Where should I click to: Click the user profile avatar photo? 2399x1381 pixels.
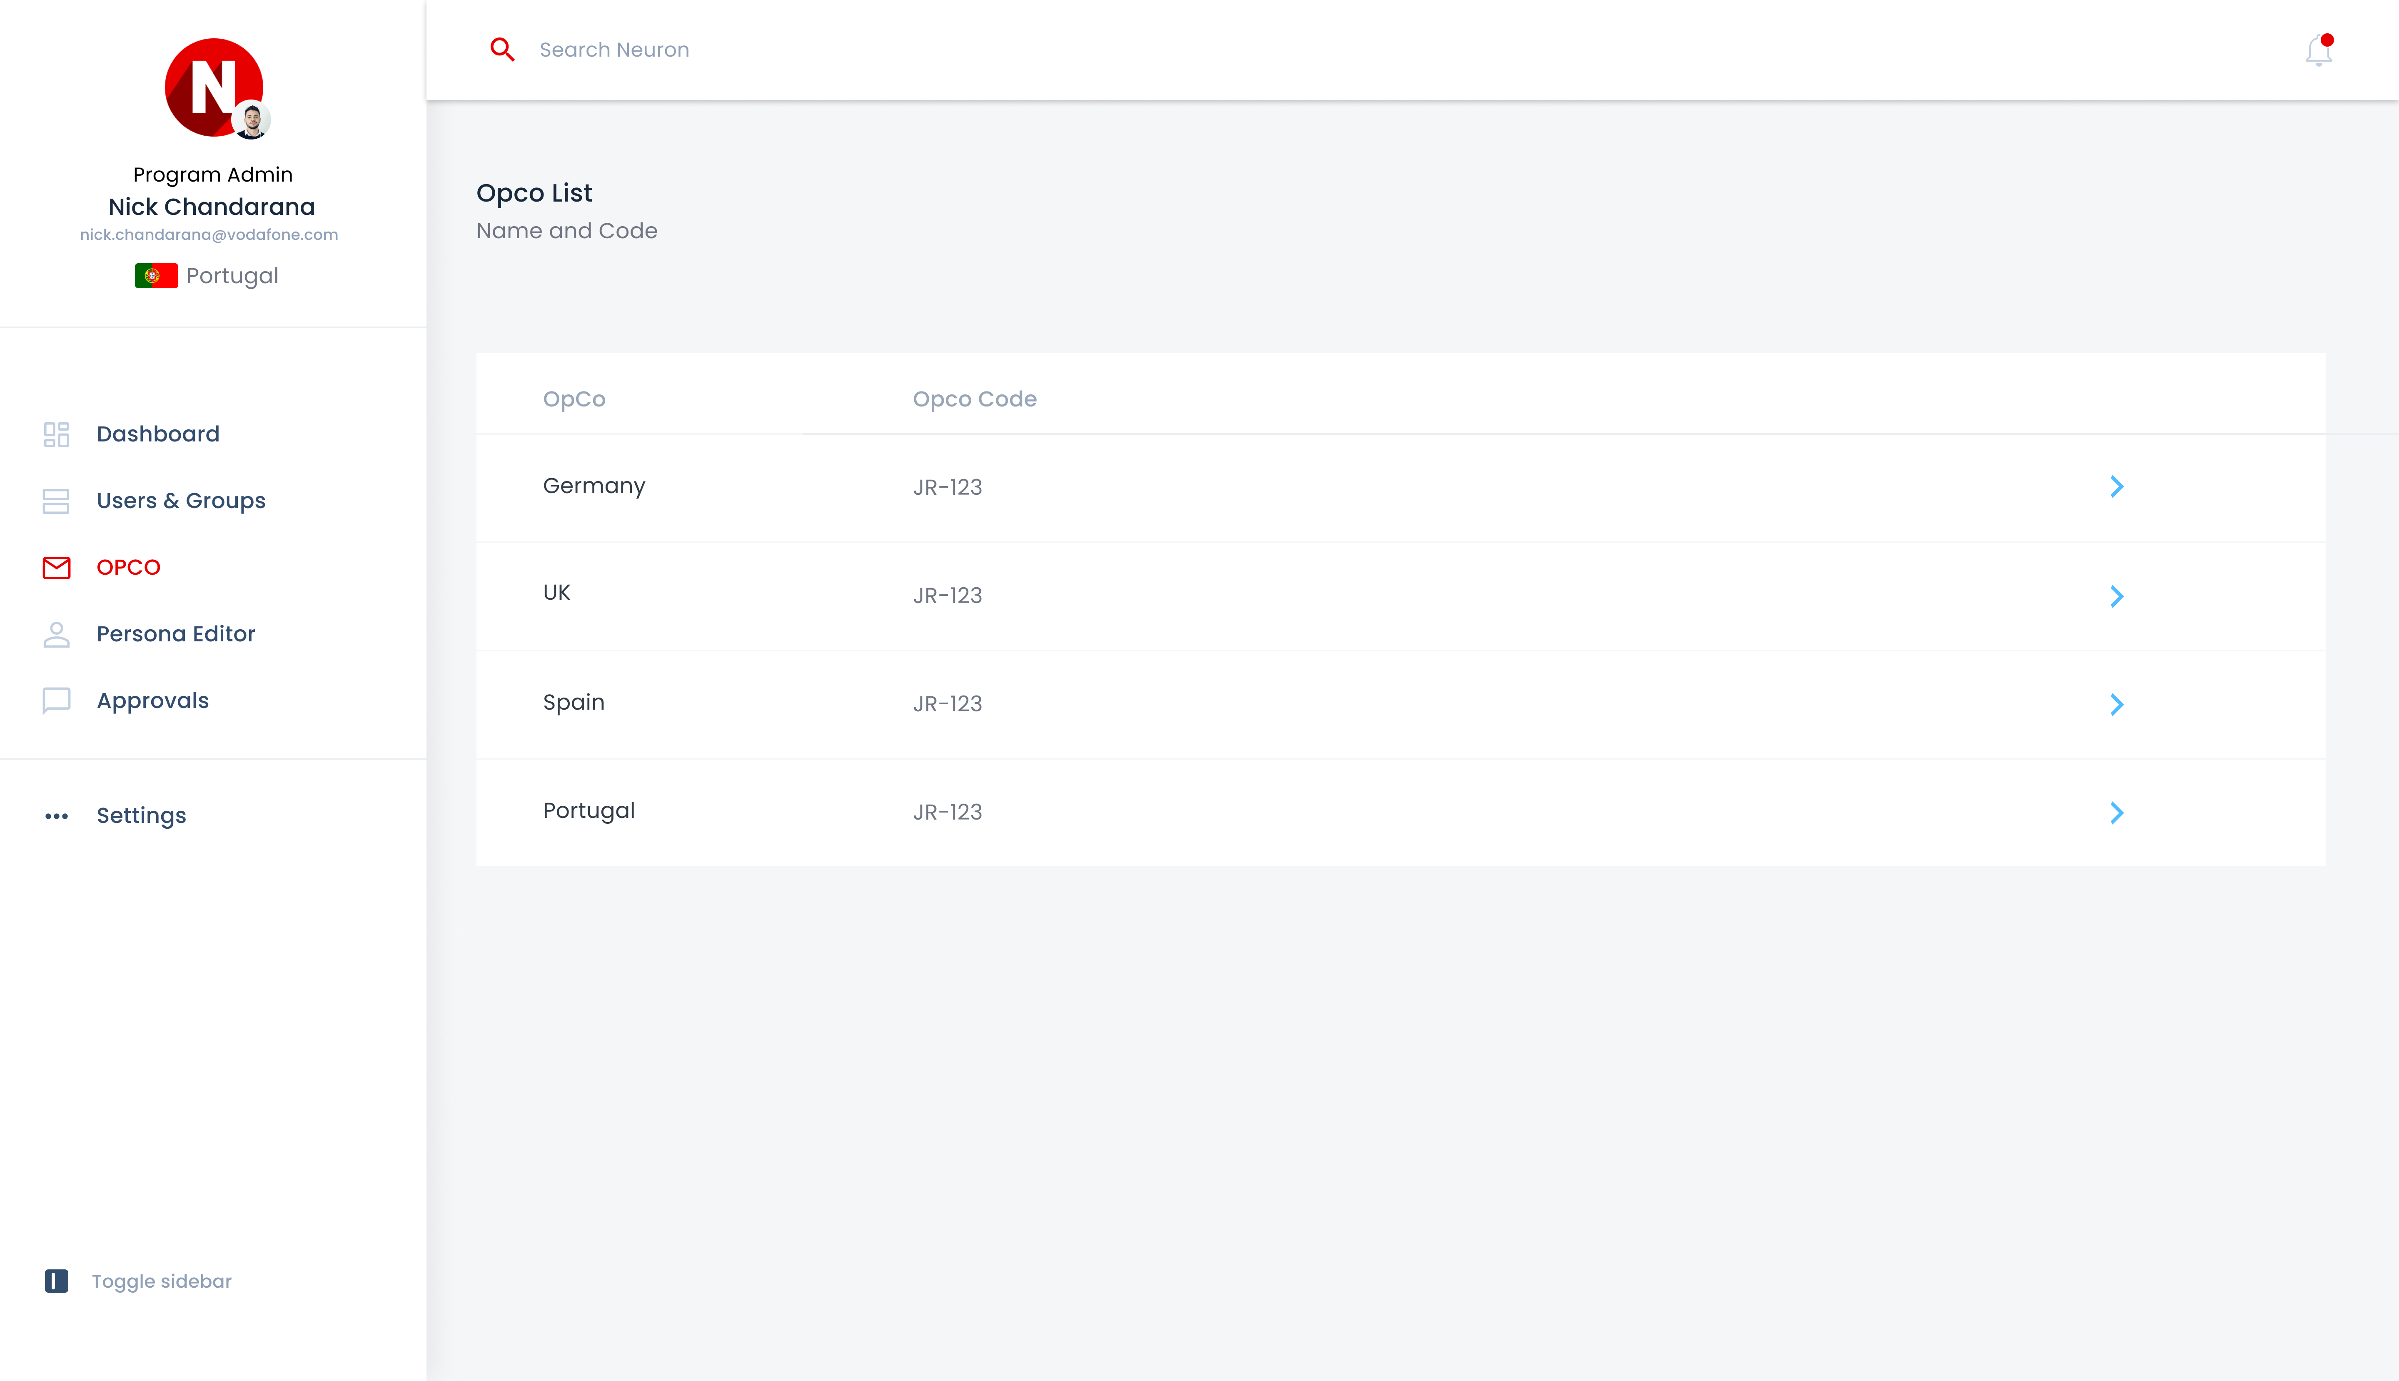click(252, 120)
